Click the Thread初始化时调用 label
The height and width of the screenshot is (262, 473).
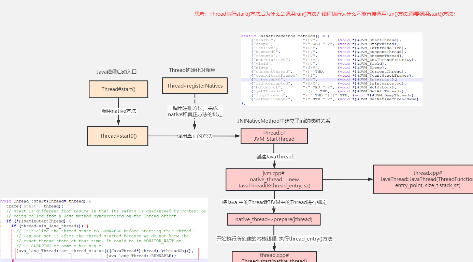coord(195,70)
